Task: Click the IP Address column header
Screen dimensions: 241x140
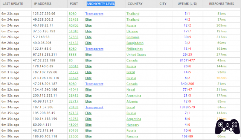Action: (x=43, y=4)
